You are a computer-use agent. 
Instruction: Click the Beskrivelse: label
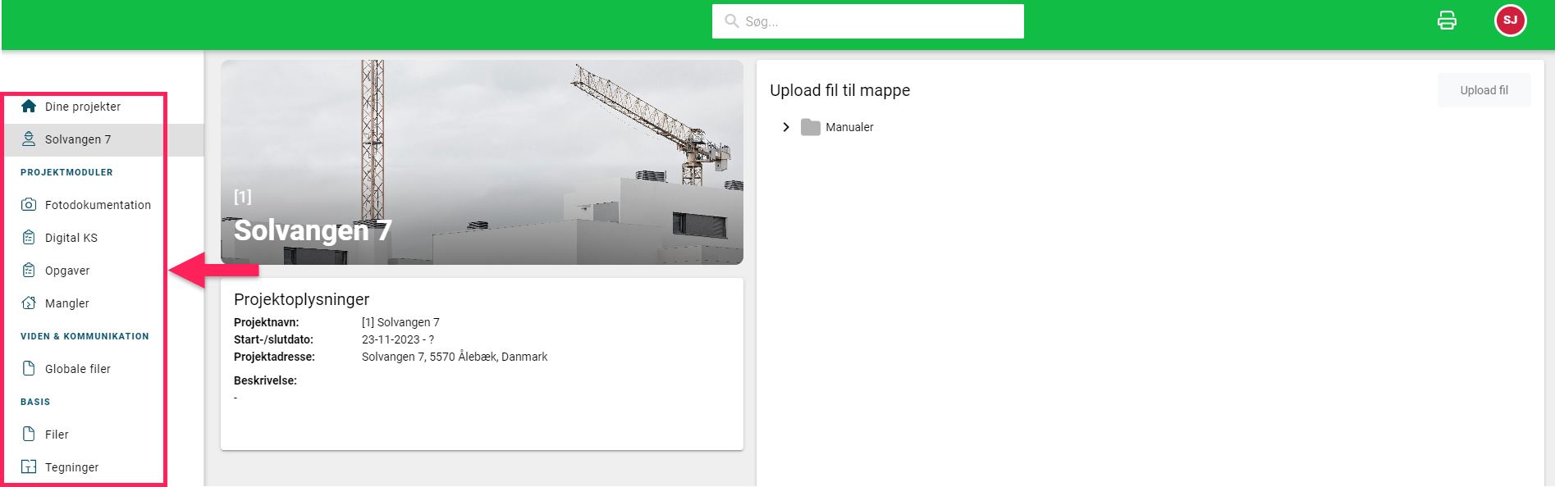tap(265, 380)
